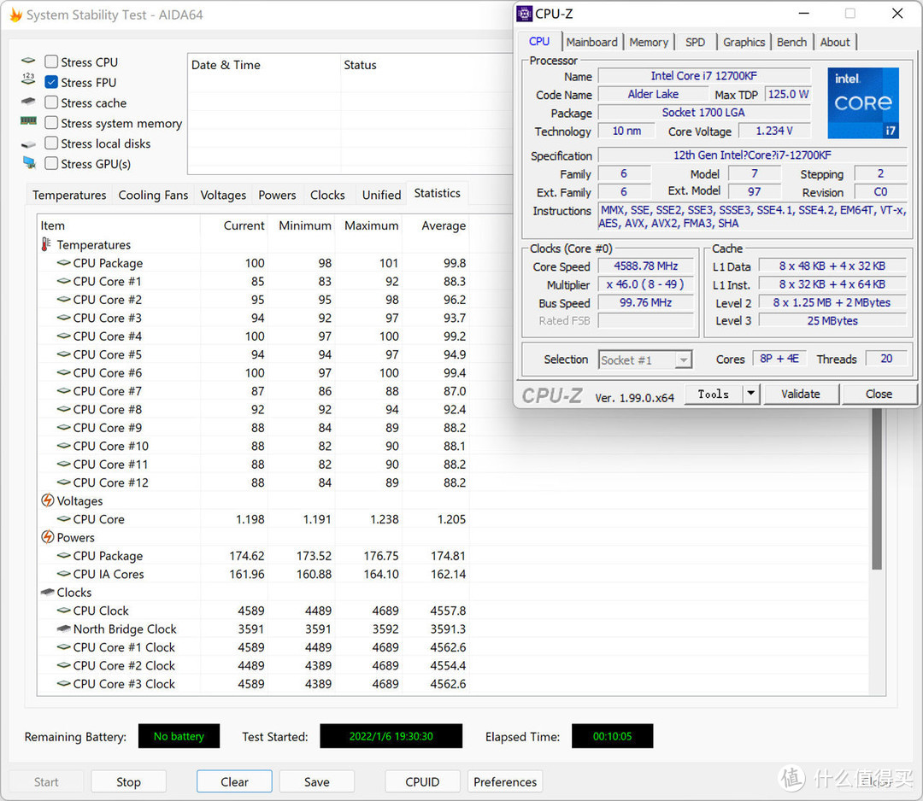The image size is (923, 801).
Task: Click the Powers lightning icon
Action: click(x=48, y=538)
